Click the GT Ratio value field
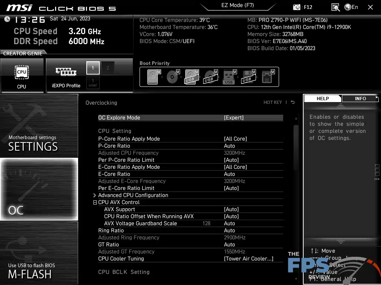The width and height of the screenshot is (381, 285). tap(229, 245)
